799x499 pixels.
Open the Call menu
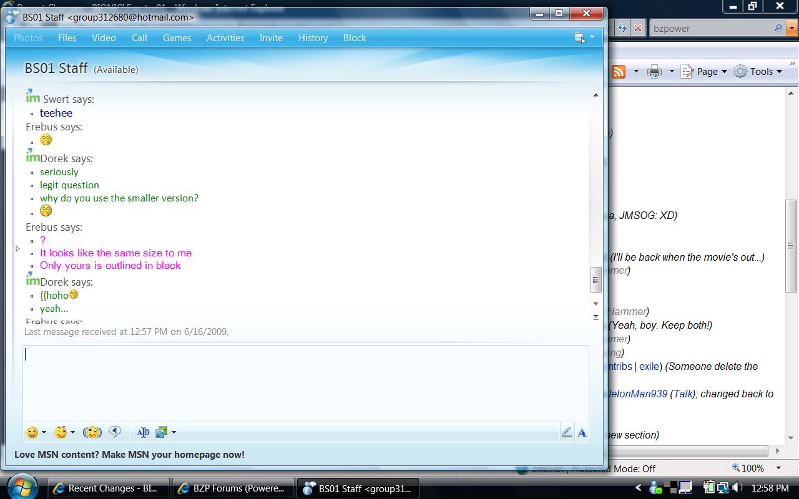click(x=139, y=38)
